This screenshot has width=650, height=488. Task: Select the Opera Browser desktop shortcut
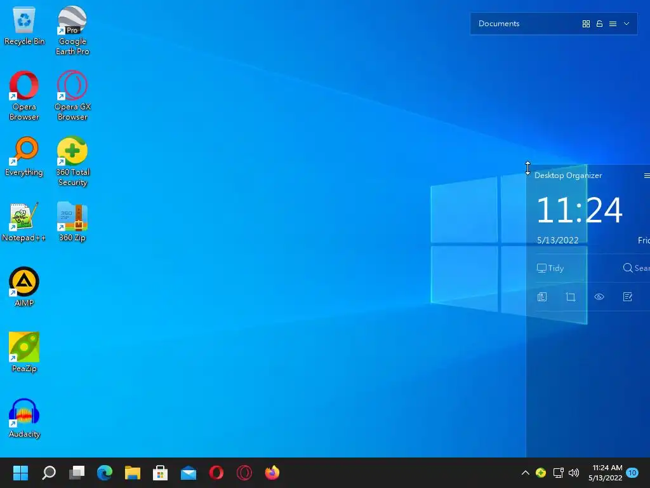coord(24,95)
